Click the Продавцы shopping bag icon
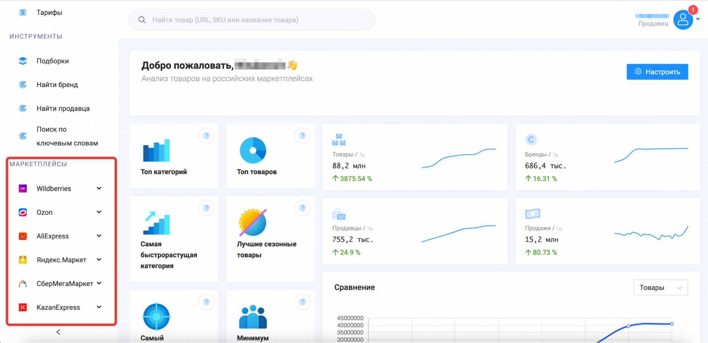The image size is (708, 343). pos(339,213)
